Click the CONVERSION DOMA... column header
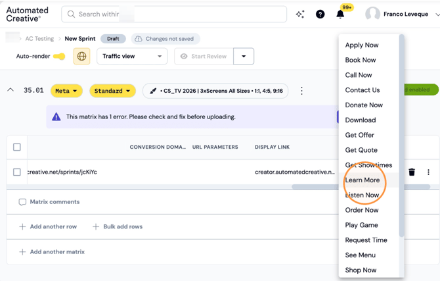Screen dimensions: 440x281 pos(158,147)
